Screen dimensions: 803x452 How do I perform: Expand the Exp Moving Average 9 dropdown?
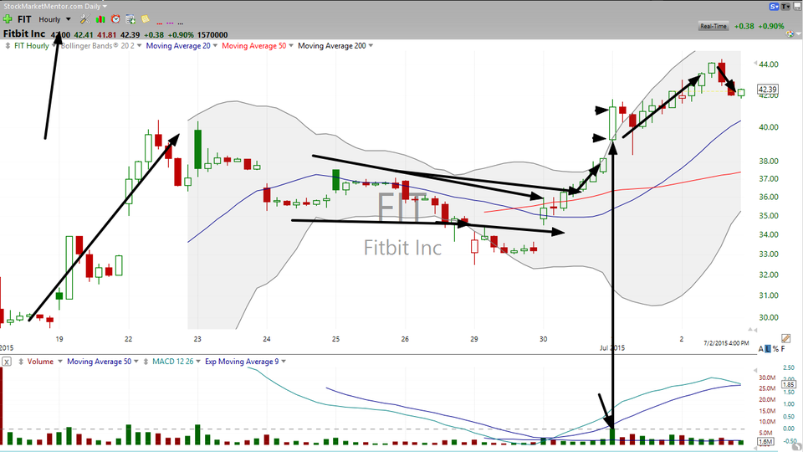tap(284, 362)
